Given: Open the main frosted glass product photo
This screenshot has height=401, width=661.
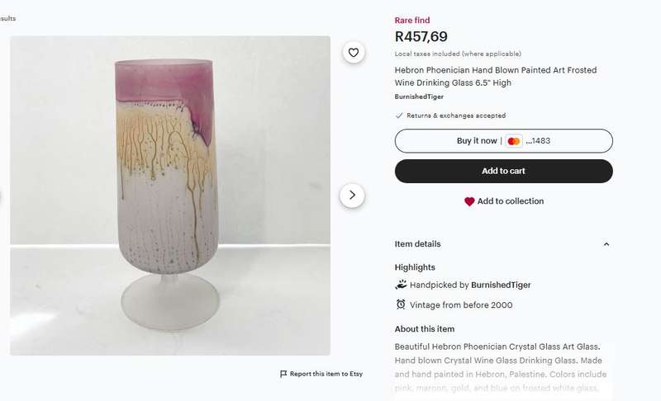Looking at the screenshot, I should [x=170, y=196].
